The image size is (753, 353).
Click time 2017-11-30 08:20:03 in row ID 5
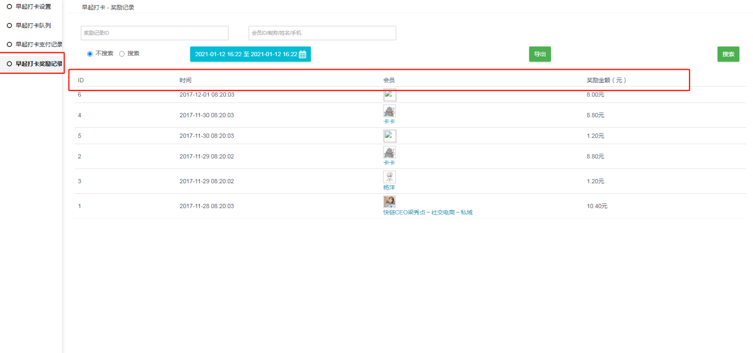[x=207, y=136]
